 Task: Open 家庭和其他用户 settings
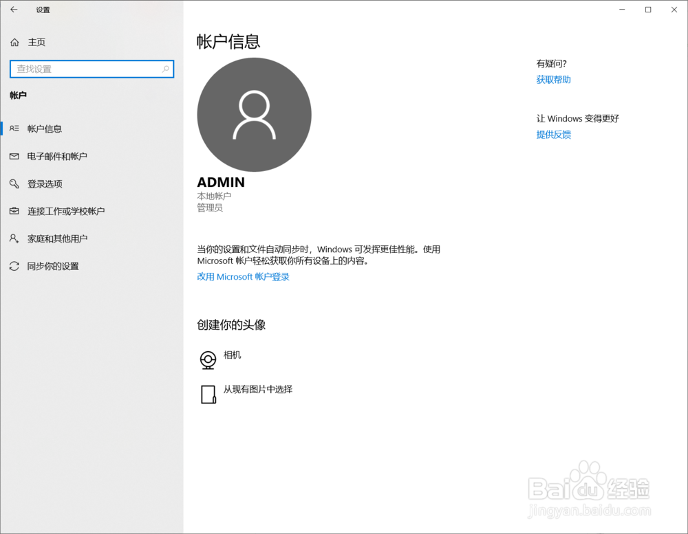point(57,238)
